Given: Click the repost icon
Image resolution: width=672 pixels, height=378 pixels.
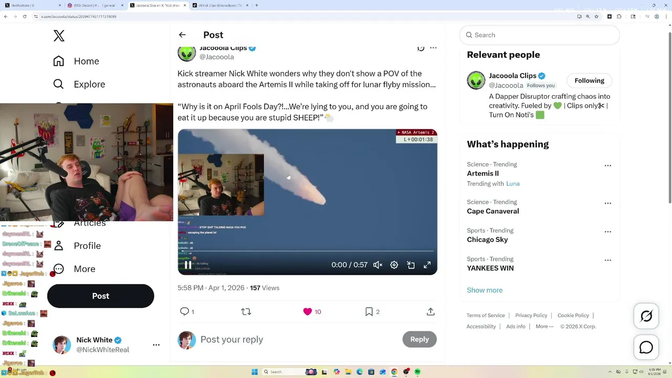Looking at the screenshot, I should pyautogui.click(x=246, y=312).
